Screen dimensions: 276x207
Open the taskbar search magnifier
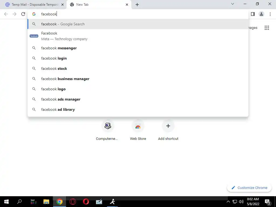(x=19, y=202)
